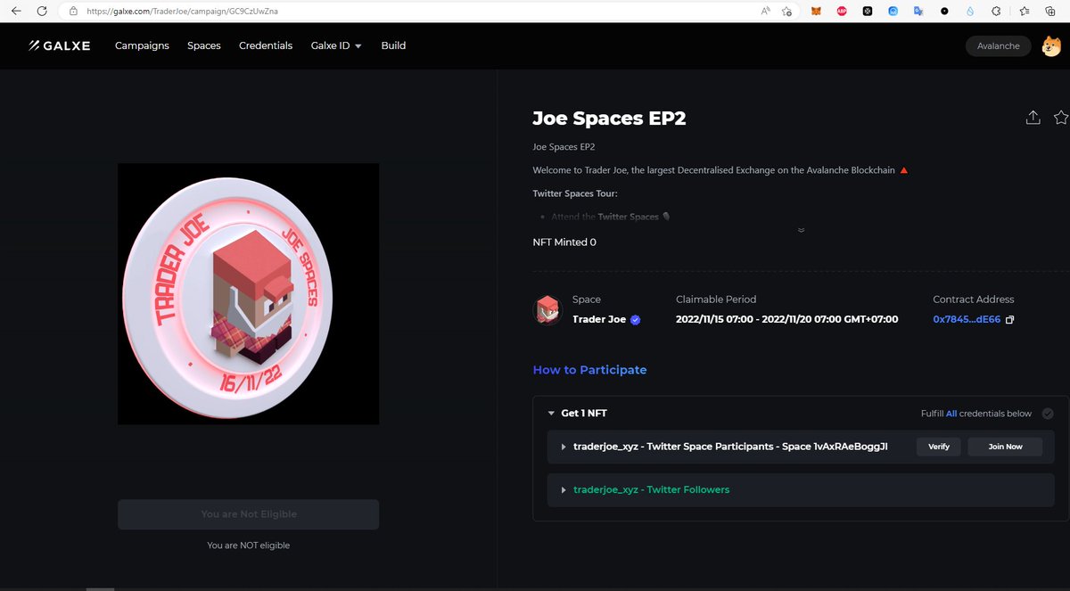Add this page to favorites star icon

pyautogui.click(x=787, y=11)
